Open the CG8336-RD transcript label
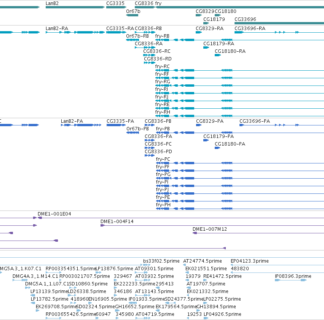 158,59
